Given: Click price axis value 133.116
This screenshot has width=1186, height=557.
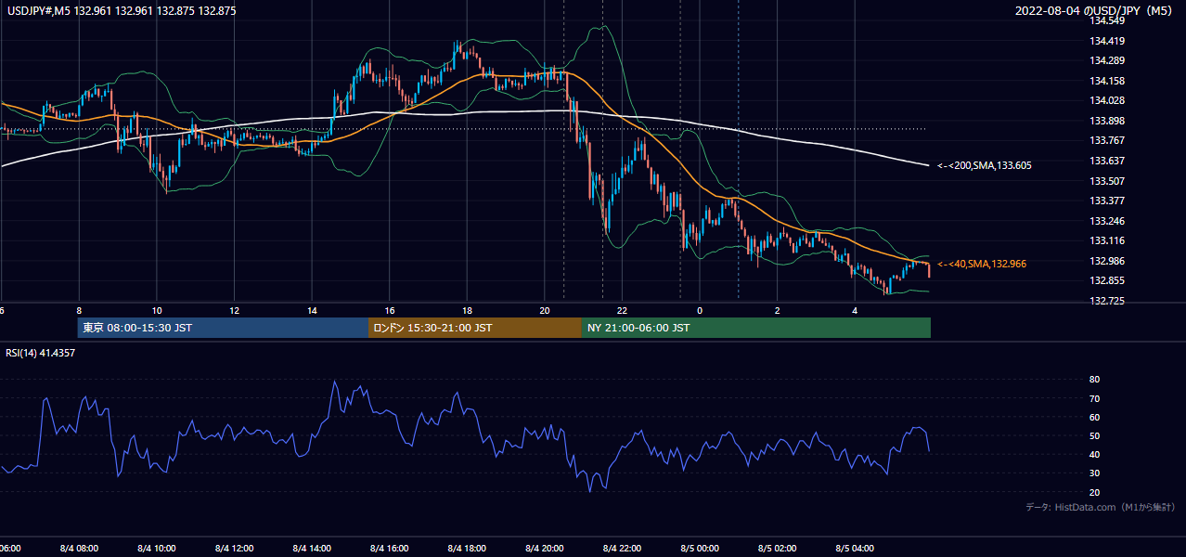Looking at the screenshot, I should coord(1106,241).
